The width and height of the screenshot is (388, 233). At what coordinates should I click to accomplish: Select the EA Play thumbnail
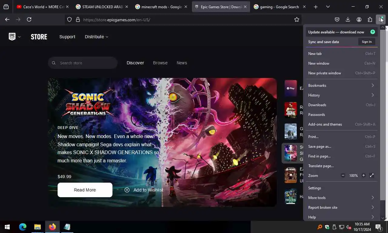click(291, 88)
